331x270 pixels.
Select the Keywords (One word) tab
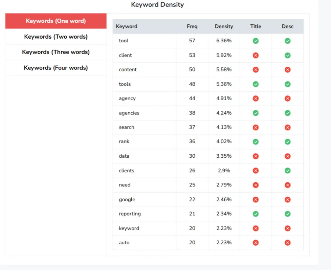(x=56, y=21)
